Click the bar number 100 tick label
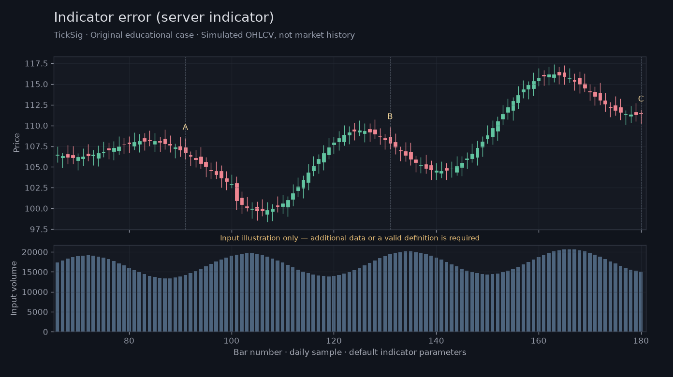Image resolution: width=673 pixels, height=377 pixels. (x=232, y=340)
